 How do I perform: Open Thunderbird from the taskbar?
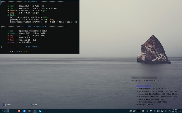click(24, 111)
